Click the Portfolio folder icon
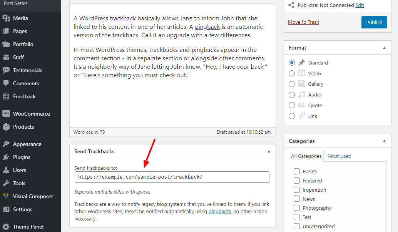398x232 pixels. 6,44
